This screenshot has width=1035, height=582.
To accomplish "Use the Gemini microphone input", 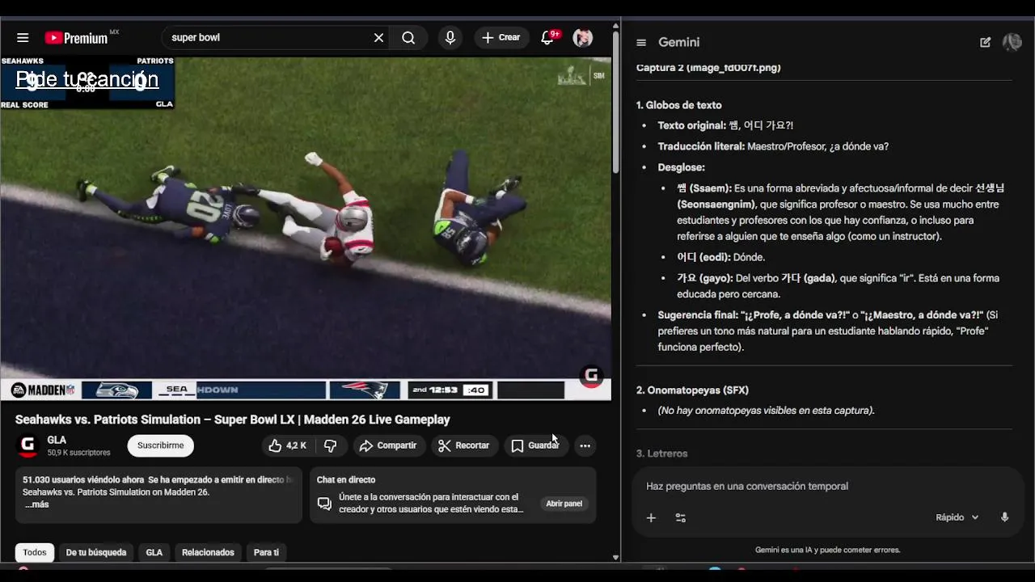I will pyautogui.click(x=1005, y=518).
